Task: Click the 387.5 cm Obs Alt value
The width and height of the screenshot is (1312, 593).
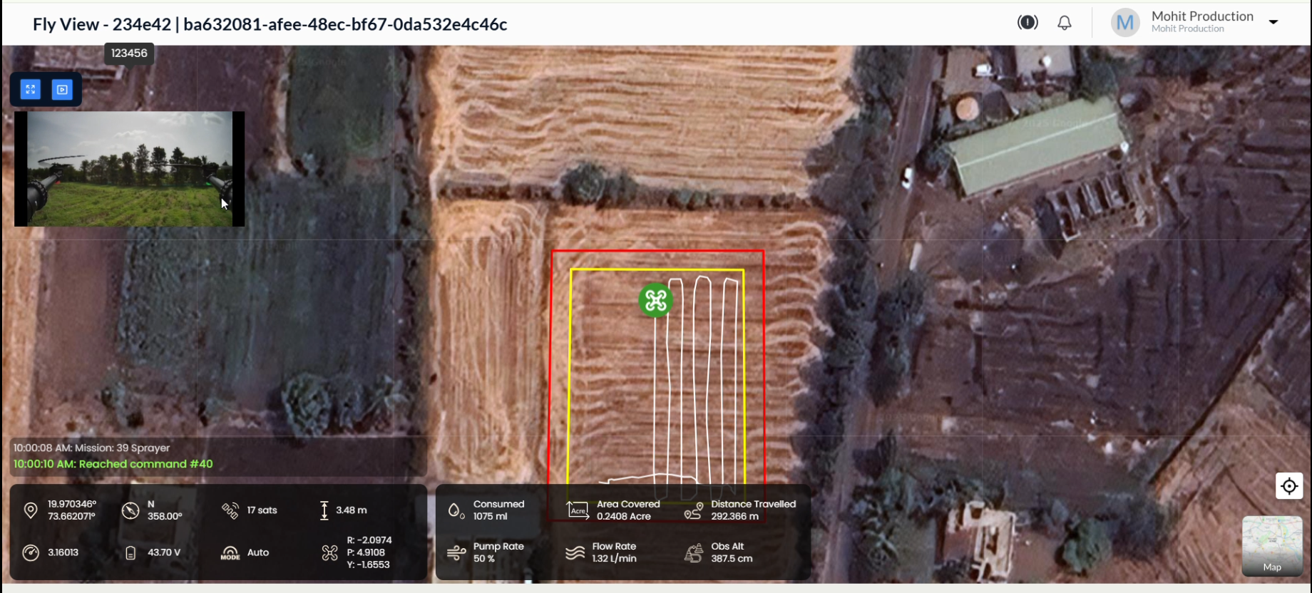Action: click(x=732, y=559)
